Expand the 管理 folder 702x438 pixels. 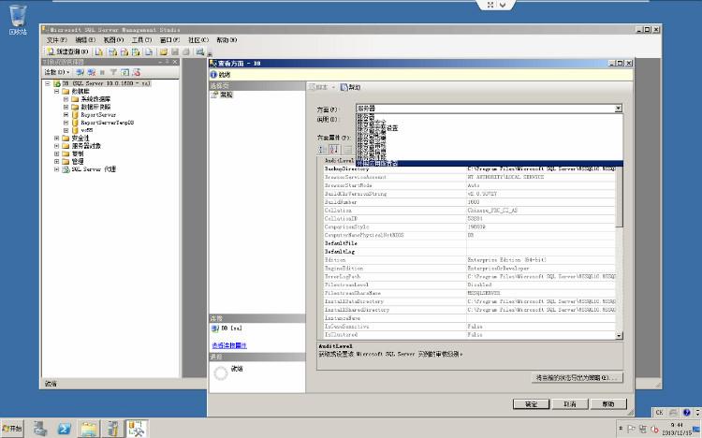click(56, 161)
